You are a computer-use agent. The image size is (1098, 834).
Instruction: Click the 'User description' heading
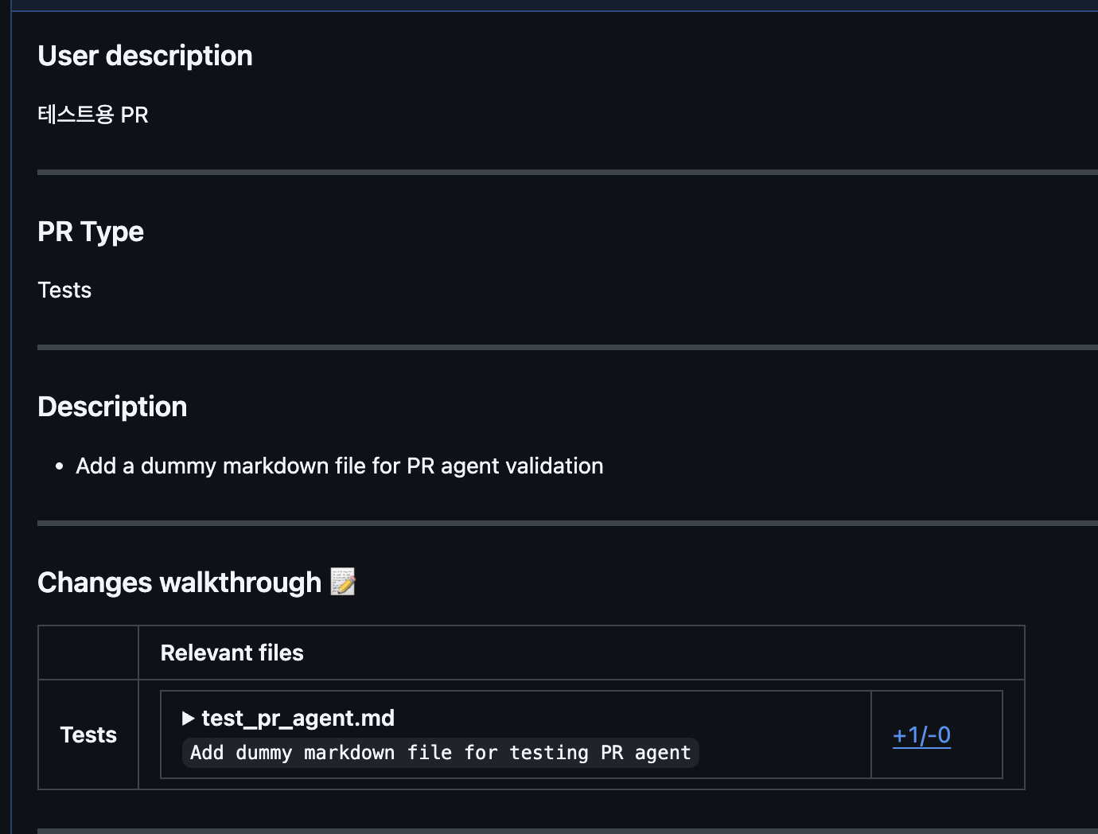145,56
